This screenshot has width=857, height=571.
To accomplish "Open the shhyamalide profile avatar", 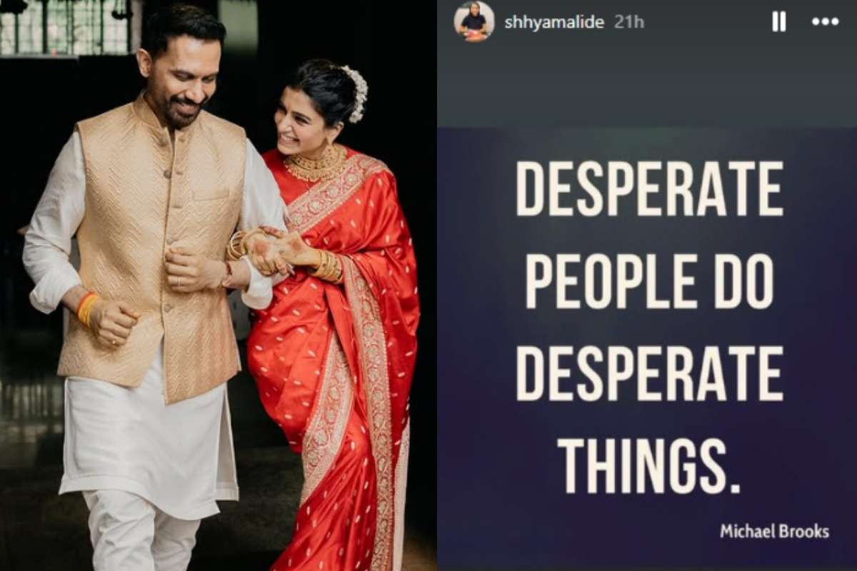I will pyautogui.click(x=474, y=21).
